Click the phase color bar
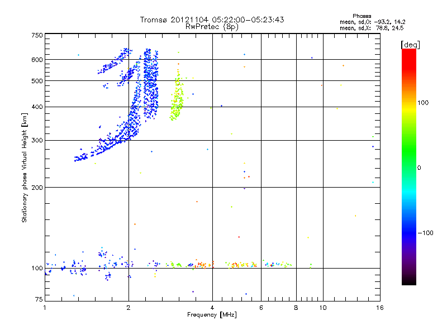Viewport: 447px width, 335px height. click(409, 166)
